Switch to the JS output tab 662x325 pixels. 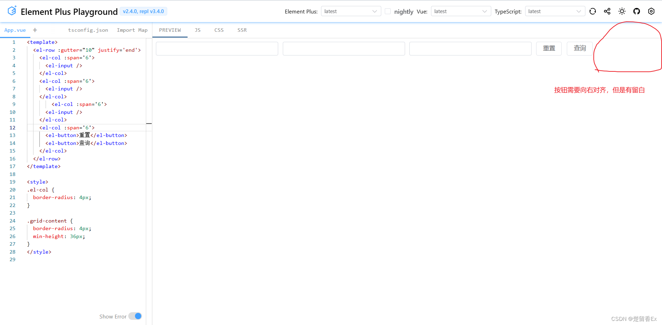point(198,30)
